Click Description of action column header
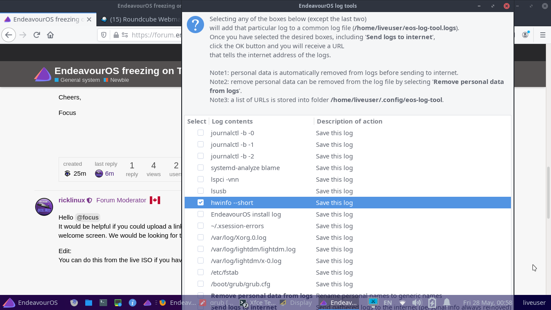This screenshot has width=551, height=310. (412, 121)
